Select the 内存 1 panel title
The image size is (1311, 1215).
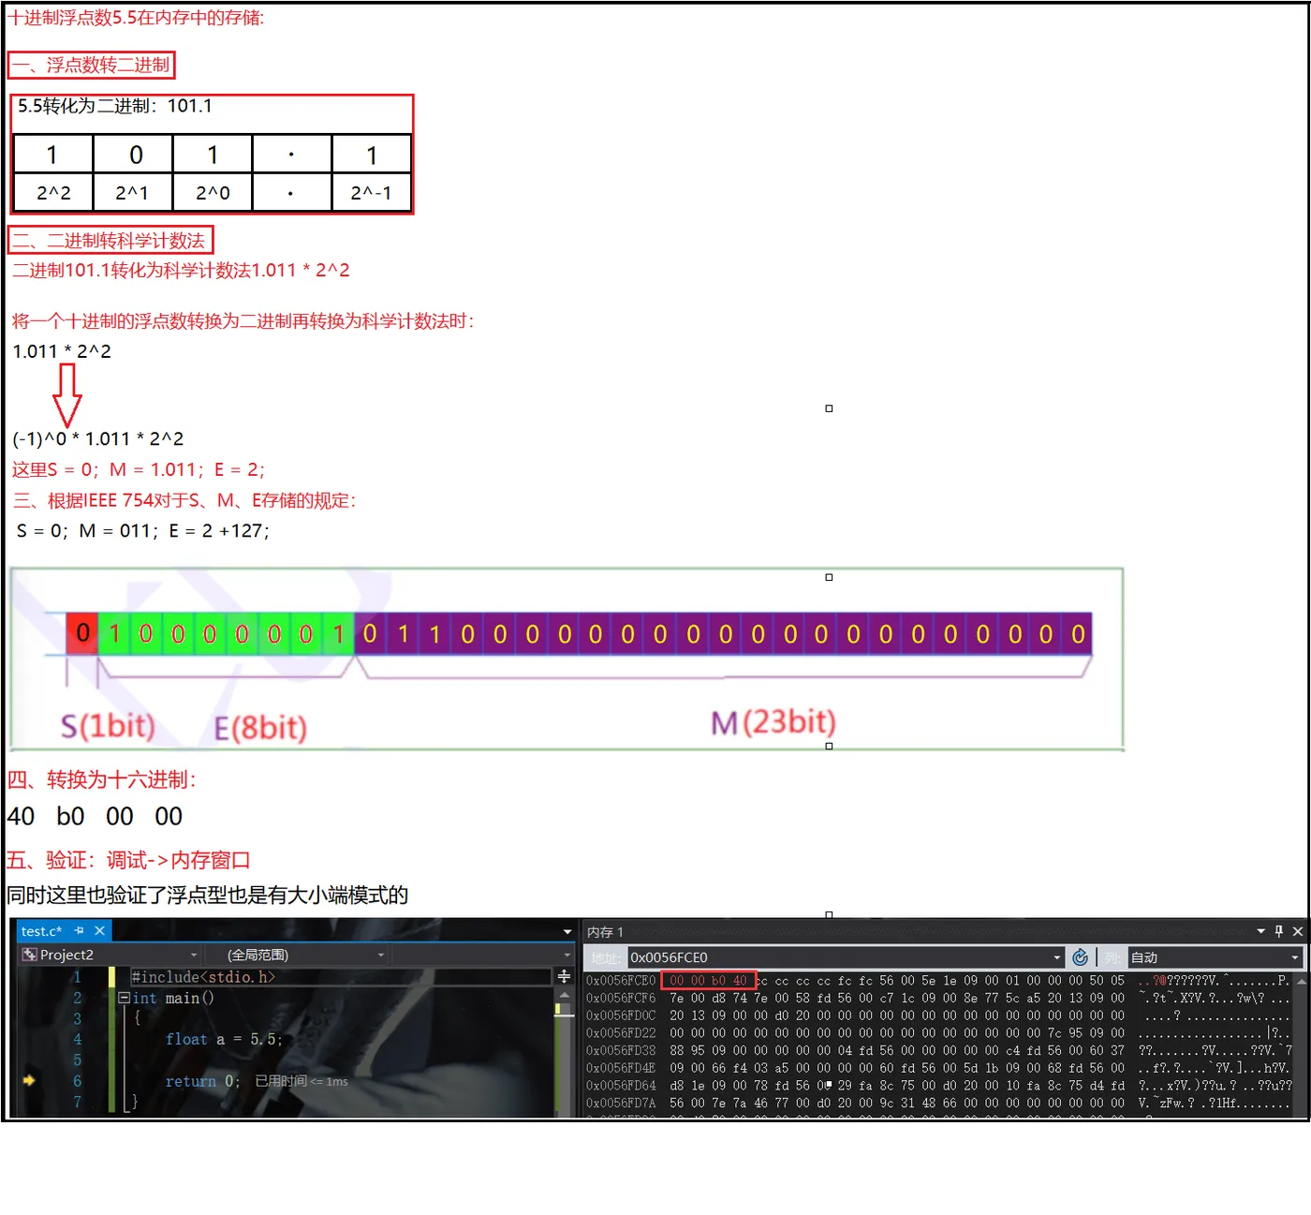pyautogui.click(x=605, y=932)
